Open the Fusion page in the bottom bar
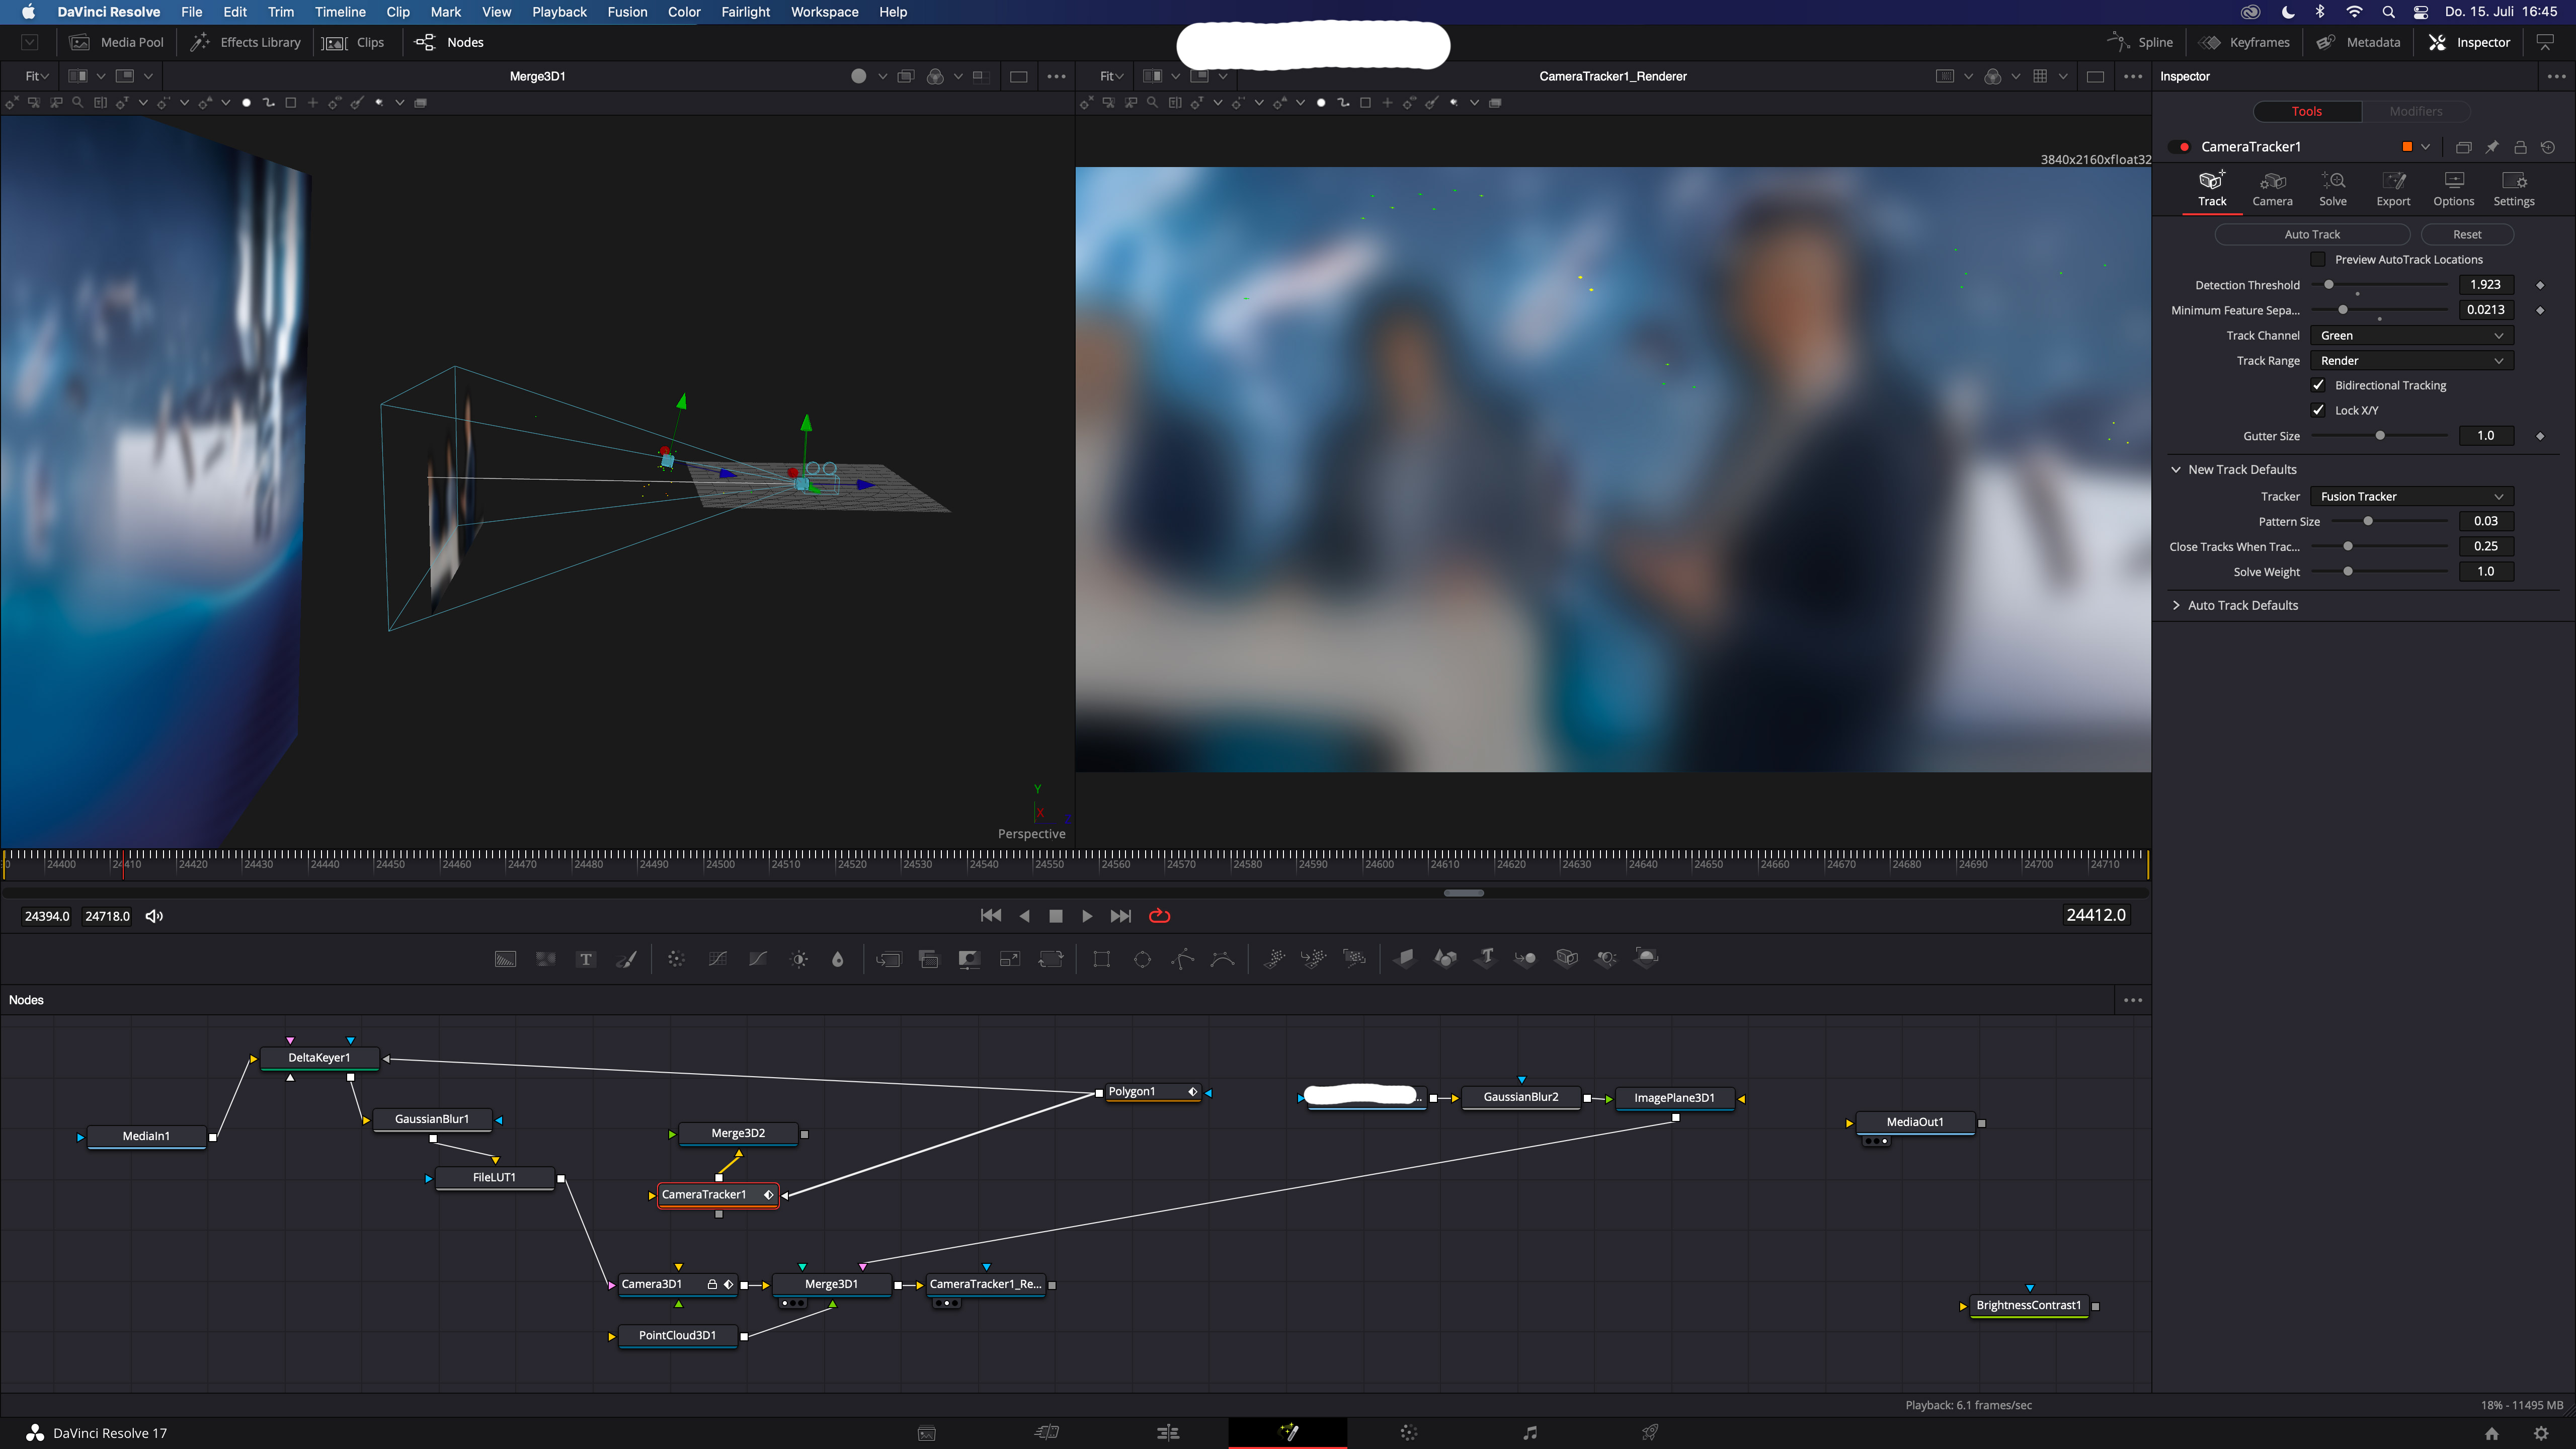Screen dimensions: 2576x1449 (x=1288, y=1432)
